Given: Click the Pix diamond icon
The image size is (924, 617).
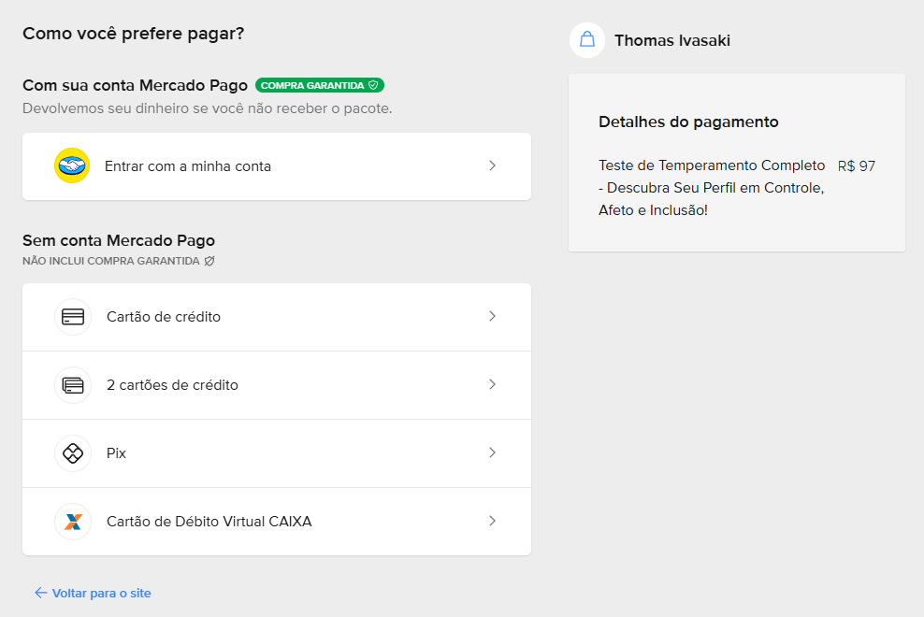Looking at the screenshot, I should pos(73,453).
